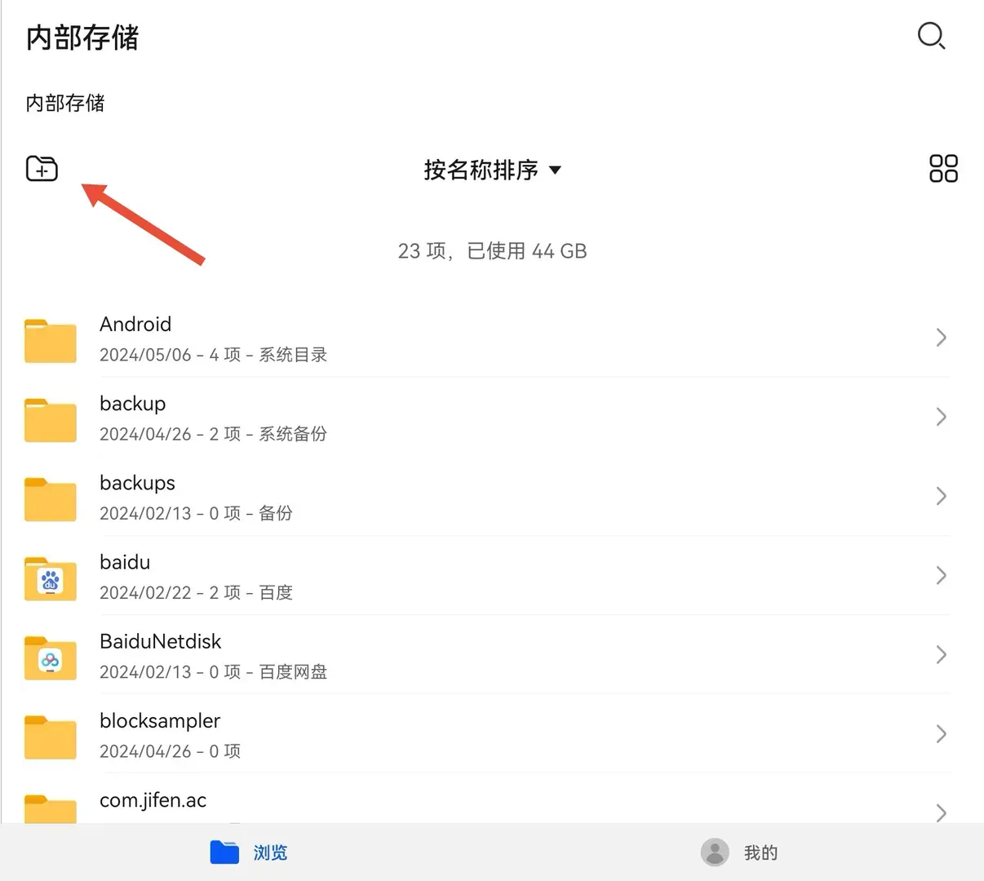This screenshot has height=881, width=984.
Task: Expand Android row chevron
Action: (941, 338)
